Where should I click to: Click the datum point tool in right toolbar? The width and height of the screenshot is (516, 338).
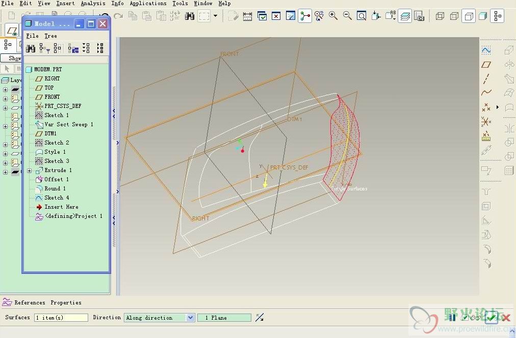[486, 107]
